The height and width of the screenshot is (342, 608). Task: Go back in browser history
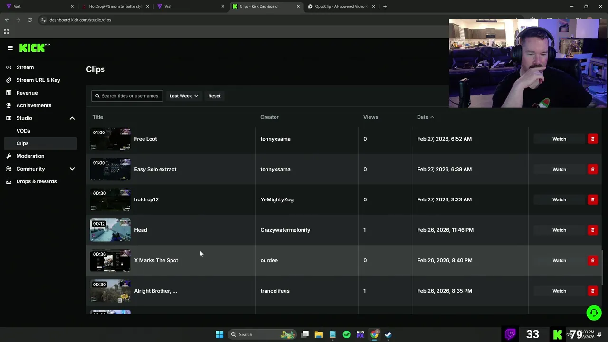click(x=7, y=20)
